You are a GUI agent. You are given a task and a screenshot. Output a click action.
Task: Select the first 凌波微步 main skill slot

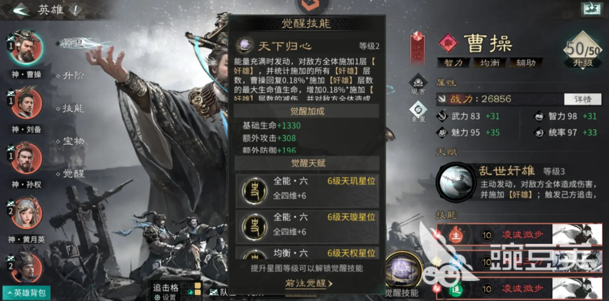tap(519, 235)
